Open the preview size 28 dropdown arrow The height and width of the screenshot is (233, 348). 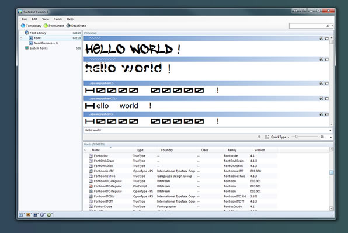click(x=330, y=137)
